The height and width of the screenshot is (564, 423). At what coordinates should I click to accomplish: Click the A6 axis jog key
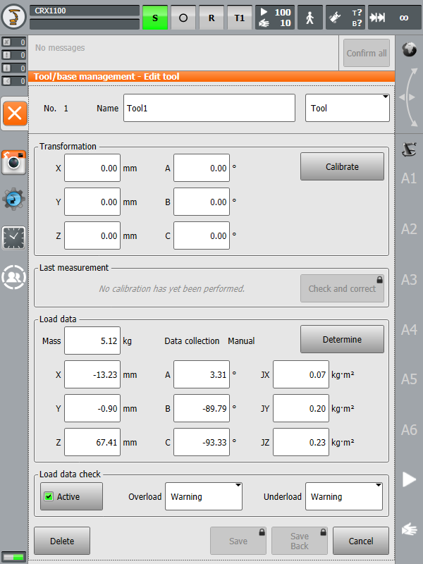coord(409,430)
